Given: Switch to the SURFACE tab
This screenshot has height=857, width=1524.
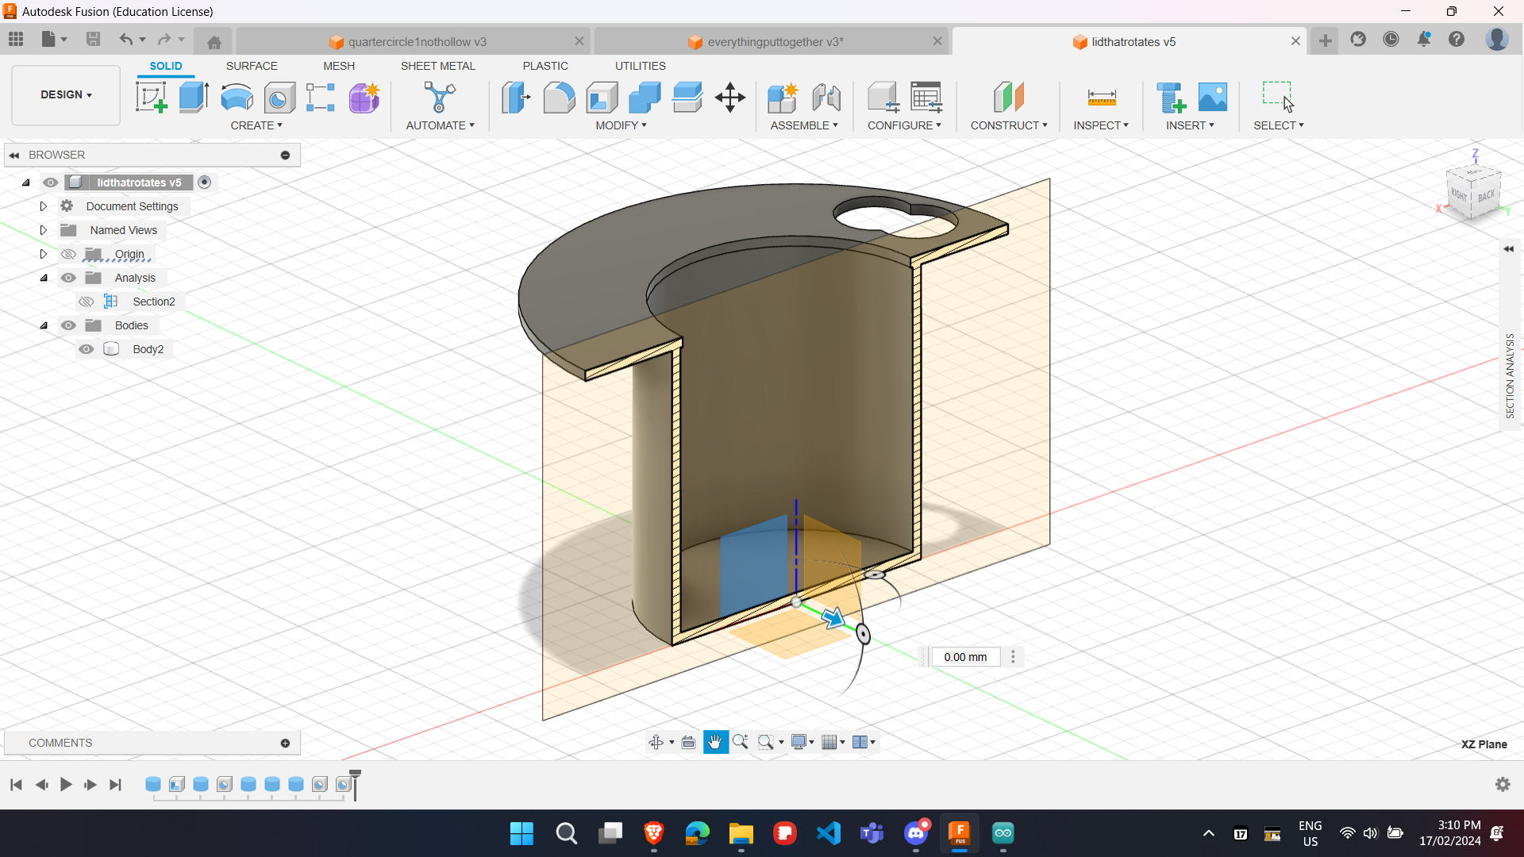Looking at the screenshot, I should pyautogui.click(x=252, y=66).
